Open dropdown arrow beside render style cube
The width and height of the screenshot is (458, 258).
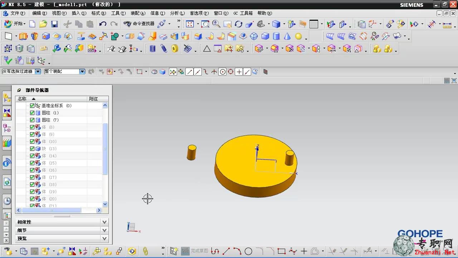284,24
